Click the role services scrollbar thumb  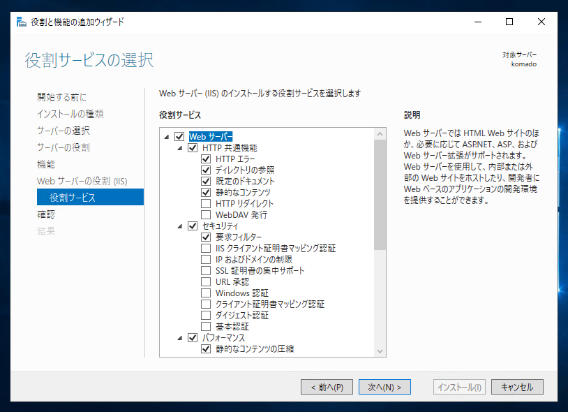(x=380, y=195)
